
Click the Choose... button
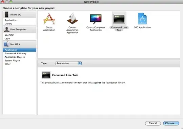(171, 123)
